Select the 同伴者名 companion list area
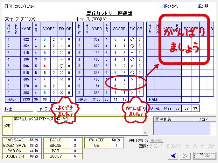This screenshot has width=218, height=163. click(x=182, y=128)
